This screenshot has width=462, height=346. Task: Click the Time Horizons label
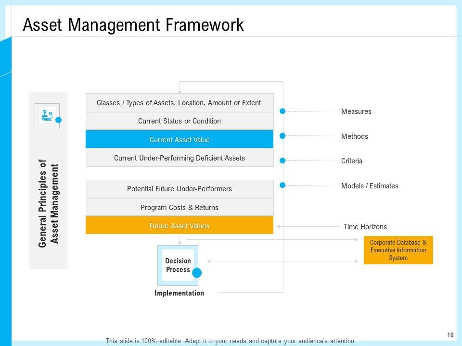point(365,227)
